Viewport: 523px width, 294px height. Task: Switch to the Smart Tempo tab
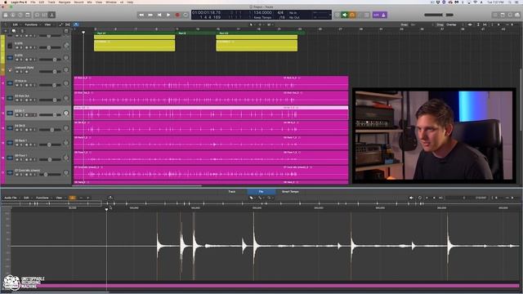tap(290, 192)
